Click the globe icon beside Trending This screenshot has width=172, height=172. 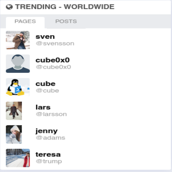(9, 7)
